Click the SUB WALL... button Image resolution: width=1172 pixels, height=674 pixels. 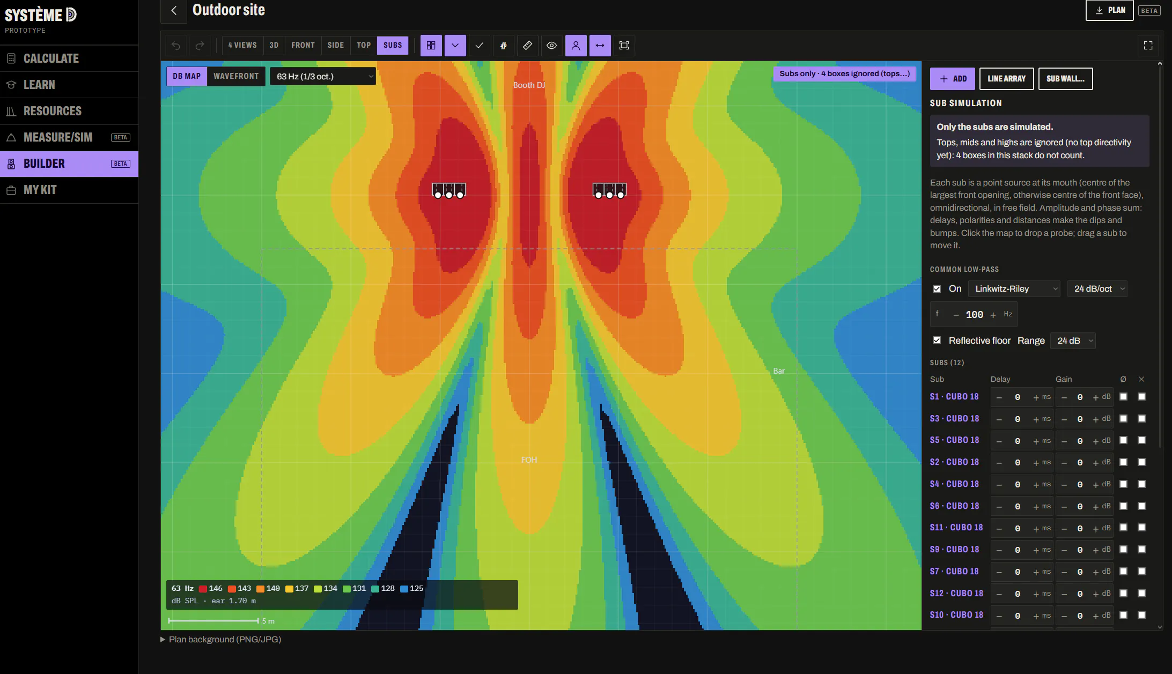[x=1065, y=79]
